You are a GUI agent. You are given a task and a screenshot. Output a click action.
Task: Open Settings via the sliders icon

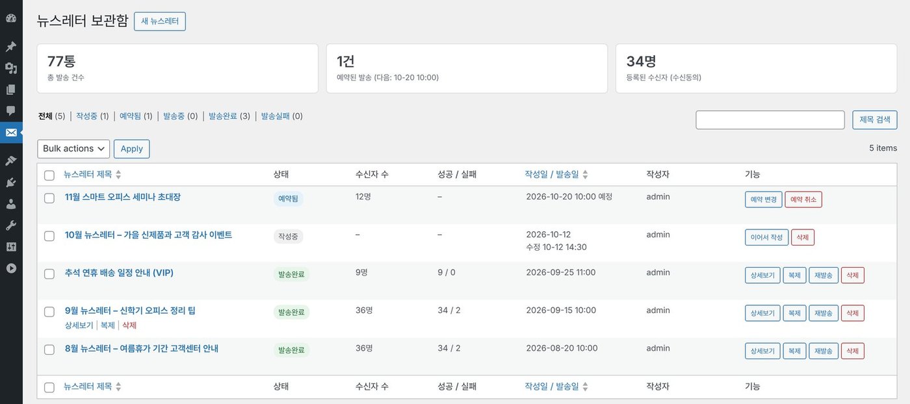(11, 247)
